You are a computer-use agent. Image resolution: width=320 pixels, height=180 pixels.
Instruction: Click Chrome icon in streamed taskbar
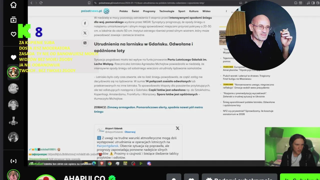pos(110,163)
